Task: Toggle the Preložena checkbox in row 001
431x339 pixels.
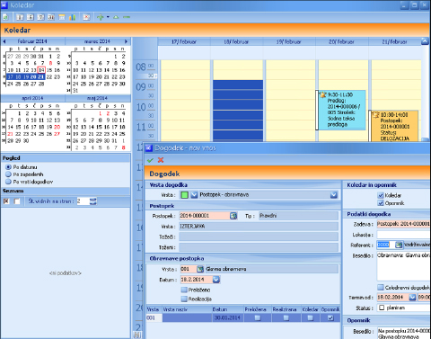Action: tap(258, 317)
